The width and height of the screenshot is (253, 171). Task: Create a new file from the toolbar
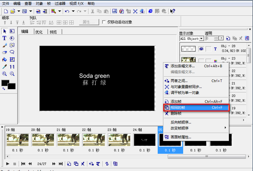point(6,11)
